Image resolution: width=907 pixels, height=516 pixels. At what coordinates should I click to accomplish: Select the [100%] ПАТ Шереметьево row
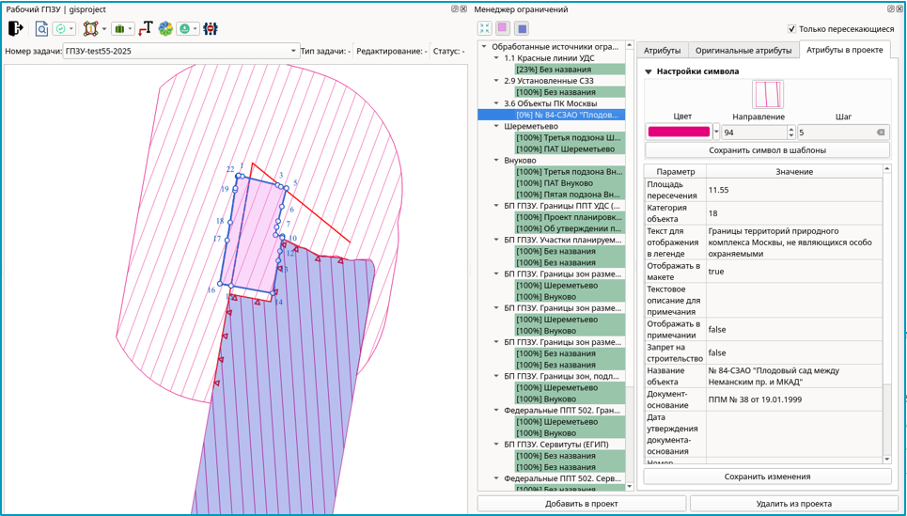click(x=570, y=149)
